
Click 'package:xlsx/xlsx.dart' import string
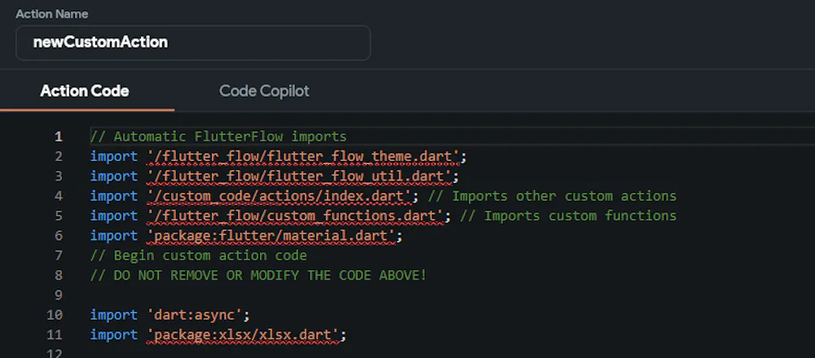(x=243, y=334)
